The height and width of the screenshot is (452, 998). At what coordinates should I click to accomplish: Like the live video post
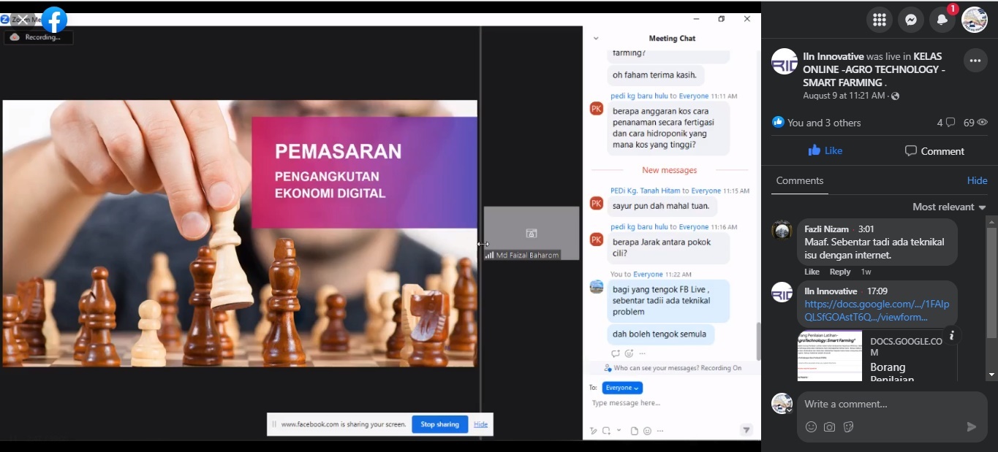825,151
